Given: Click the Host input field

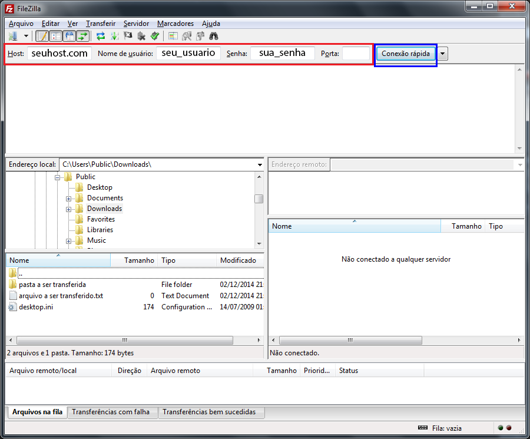Looking at the screenshot, I should 59,54.
